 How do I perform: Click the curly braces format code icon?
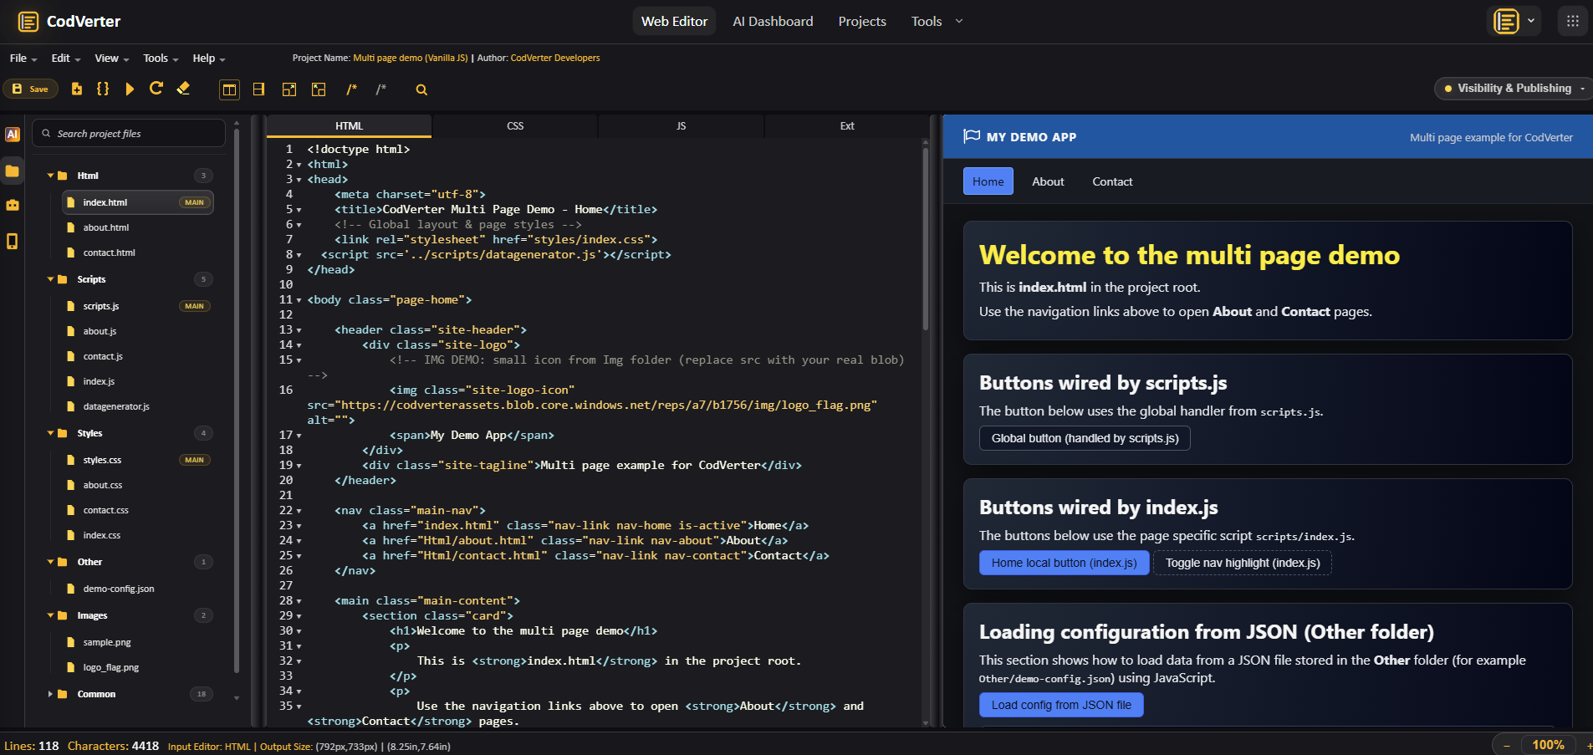103,89
